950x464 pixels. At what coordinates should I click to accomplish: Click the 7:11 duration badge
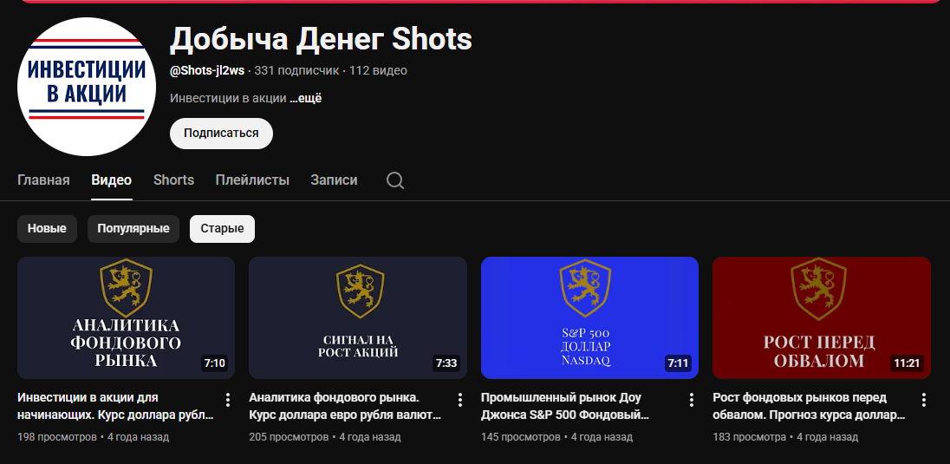tap(678, 364)
